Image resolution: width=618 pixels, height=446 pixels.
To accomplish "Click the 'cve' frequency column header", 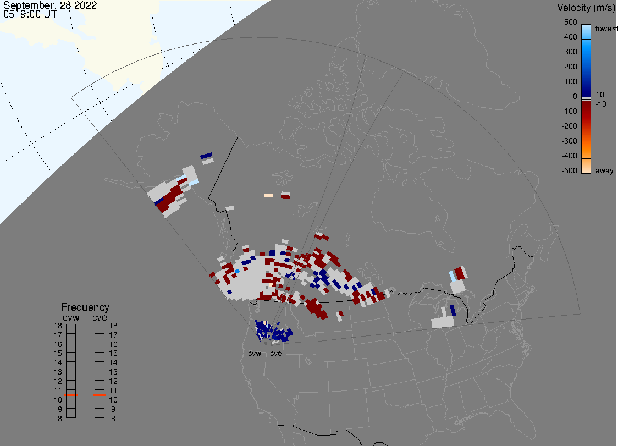I will pyautogui.click(x=100, y=318).
